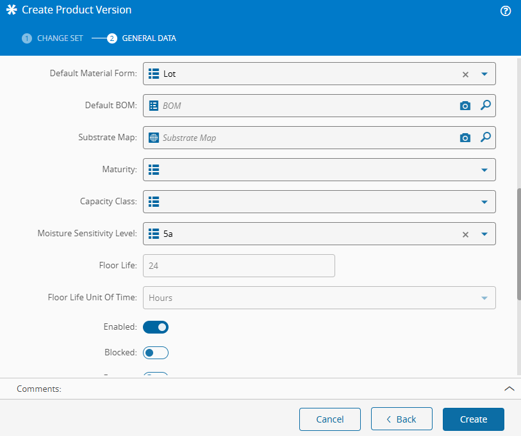Click the vertical scrollbar thumb of the form
The height and width of the screenshot is (436, 521).
point(518,243)
